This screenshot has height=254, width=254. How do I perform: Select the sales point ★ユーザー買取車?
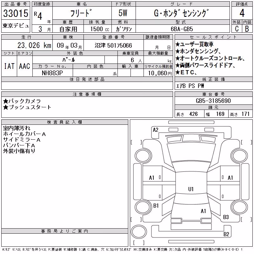click(194, 44)
